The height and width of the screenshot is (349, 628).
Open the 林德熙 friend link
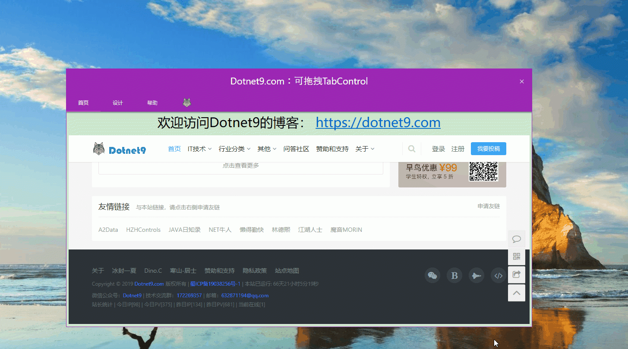click(x=281, y=230)
